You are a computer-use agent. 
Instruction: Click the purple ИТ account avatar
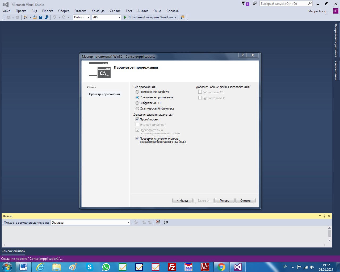pos(336,11)
